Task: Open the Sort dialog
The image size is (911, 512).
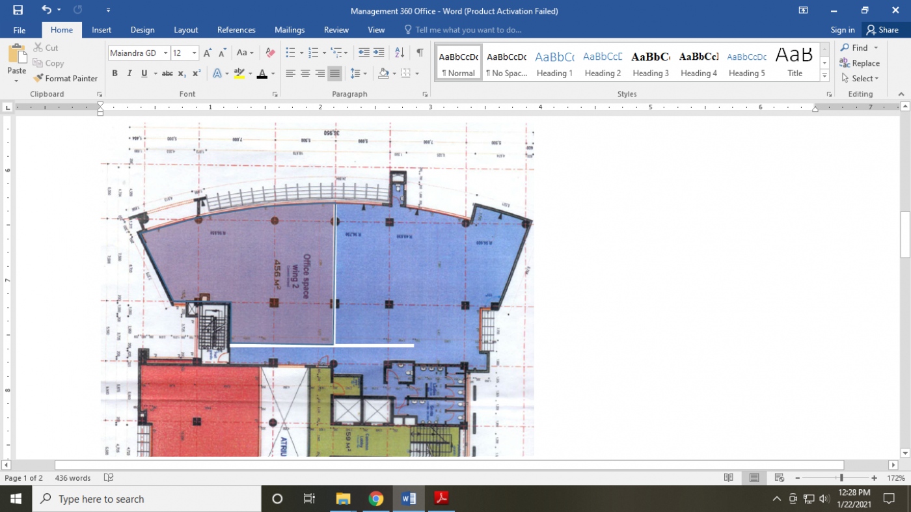Action: pyautogui.click(x=399, y=53)
